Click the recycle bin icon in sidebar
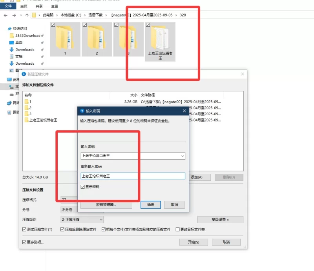This screenshot has width=314, height=271. point(9,112)
